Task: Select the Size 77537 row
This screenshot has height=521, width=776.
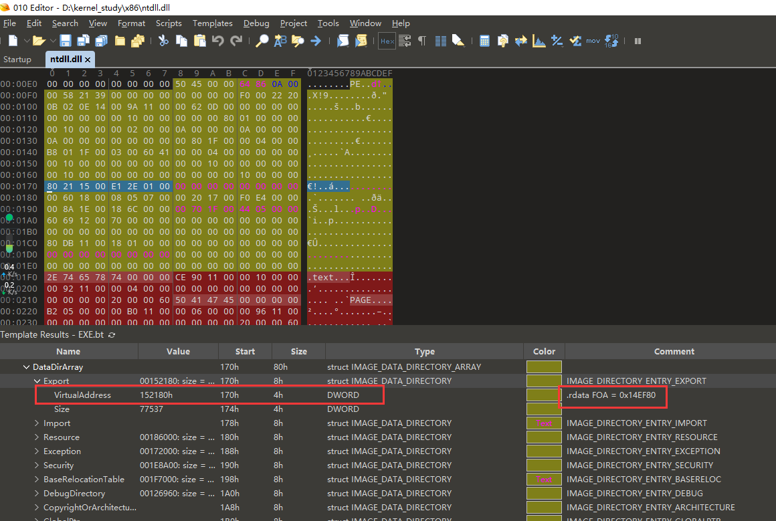Action: [388, 409]
